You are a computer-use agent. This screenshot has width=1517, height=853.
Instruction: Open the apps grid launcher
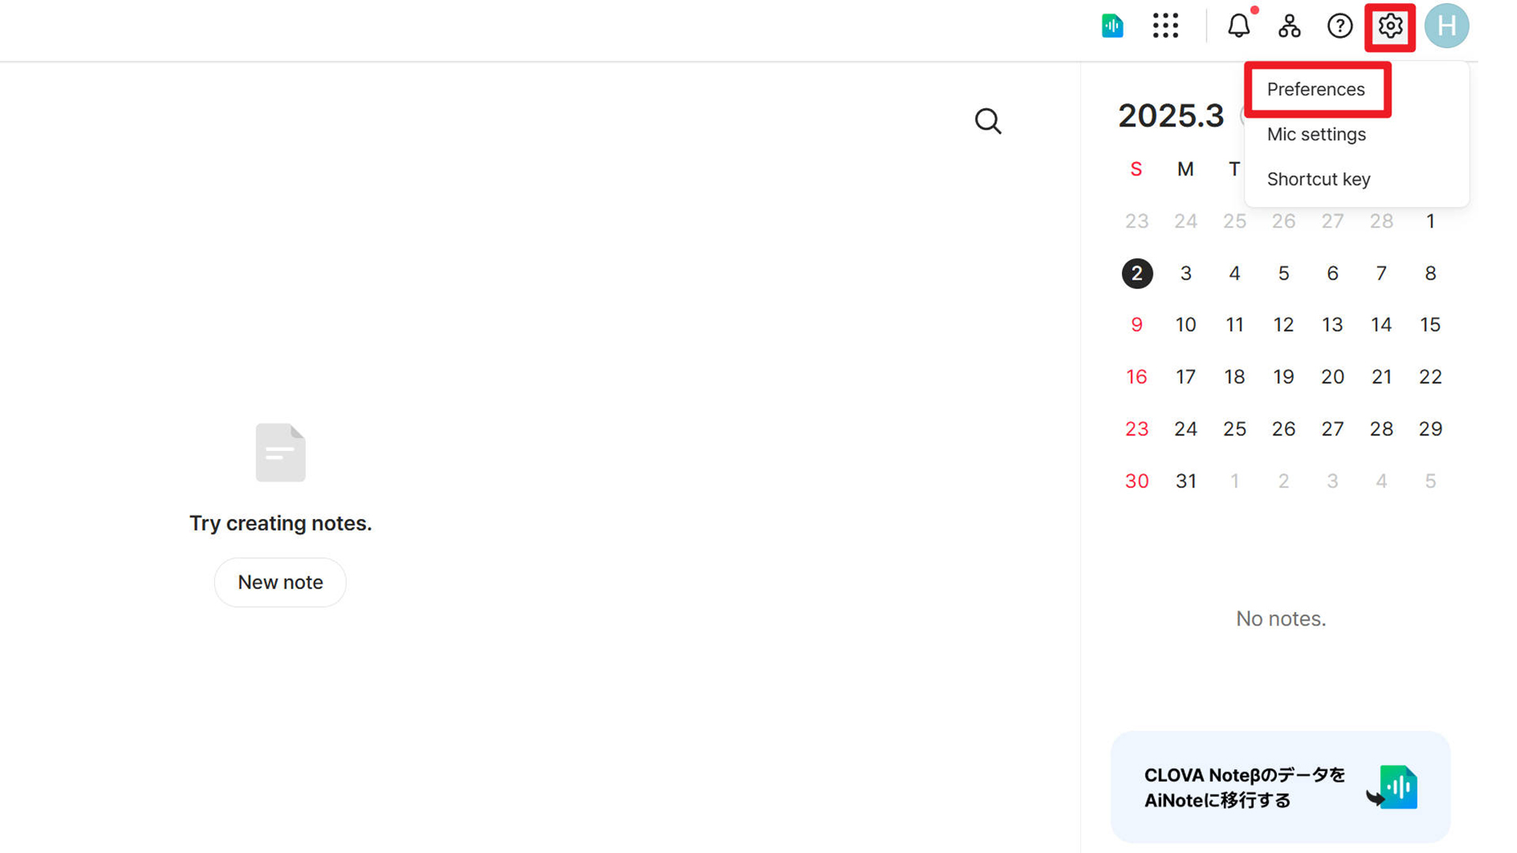pyautogui.click(x=1165, y=26)
